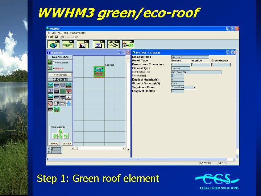Select the red-arrows element icon

(69, 91)
